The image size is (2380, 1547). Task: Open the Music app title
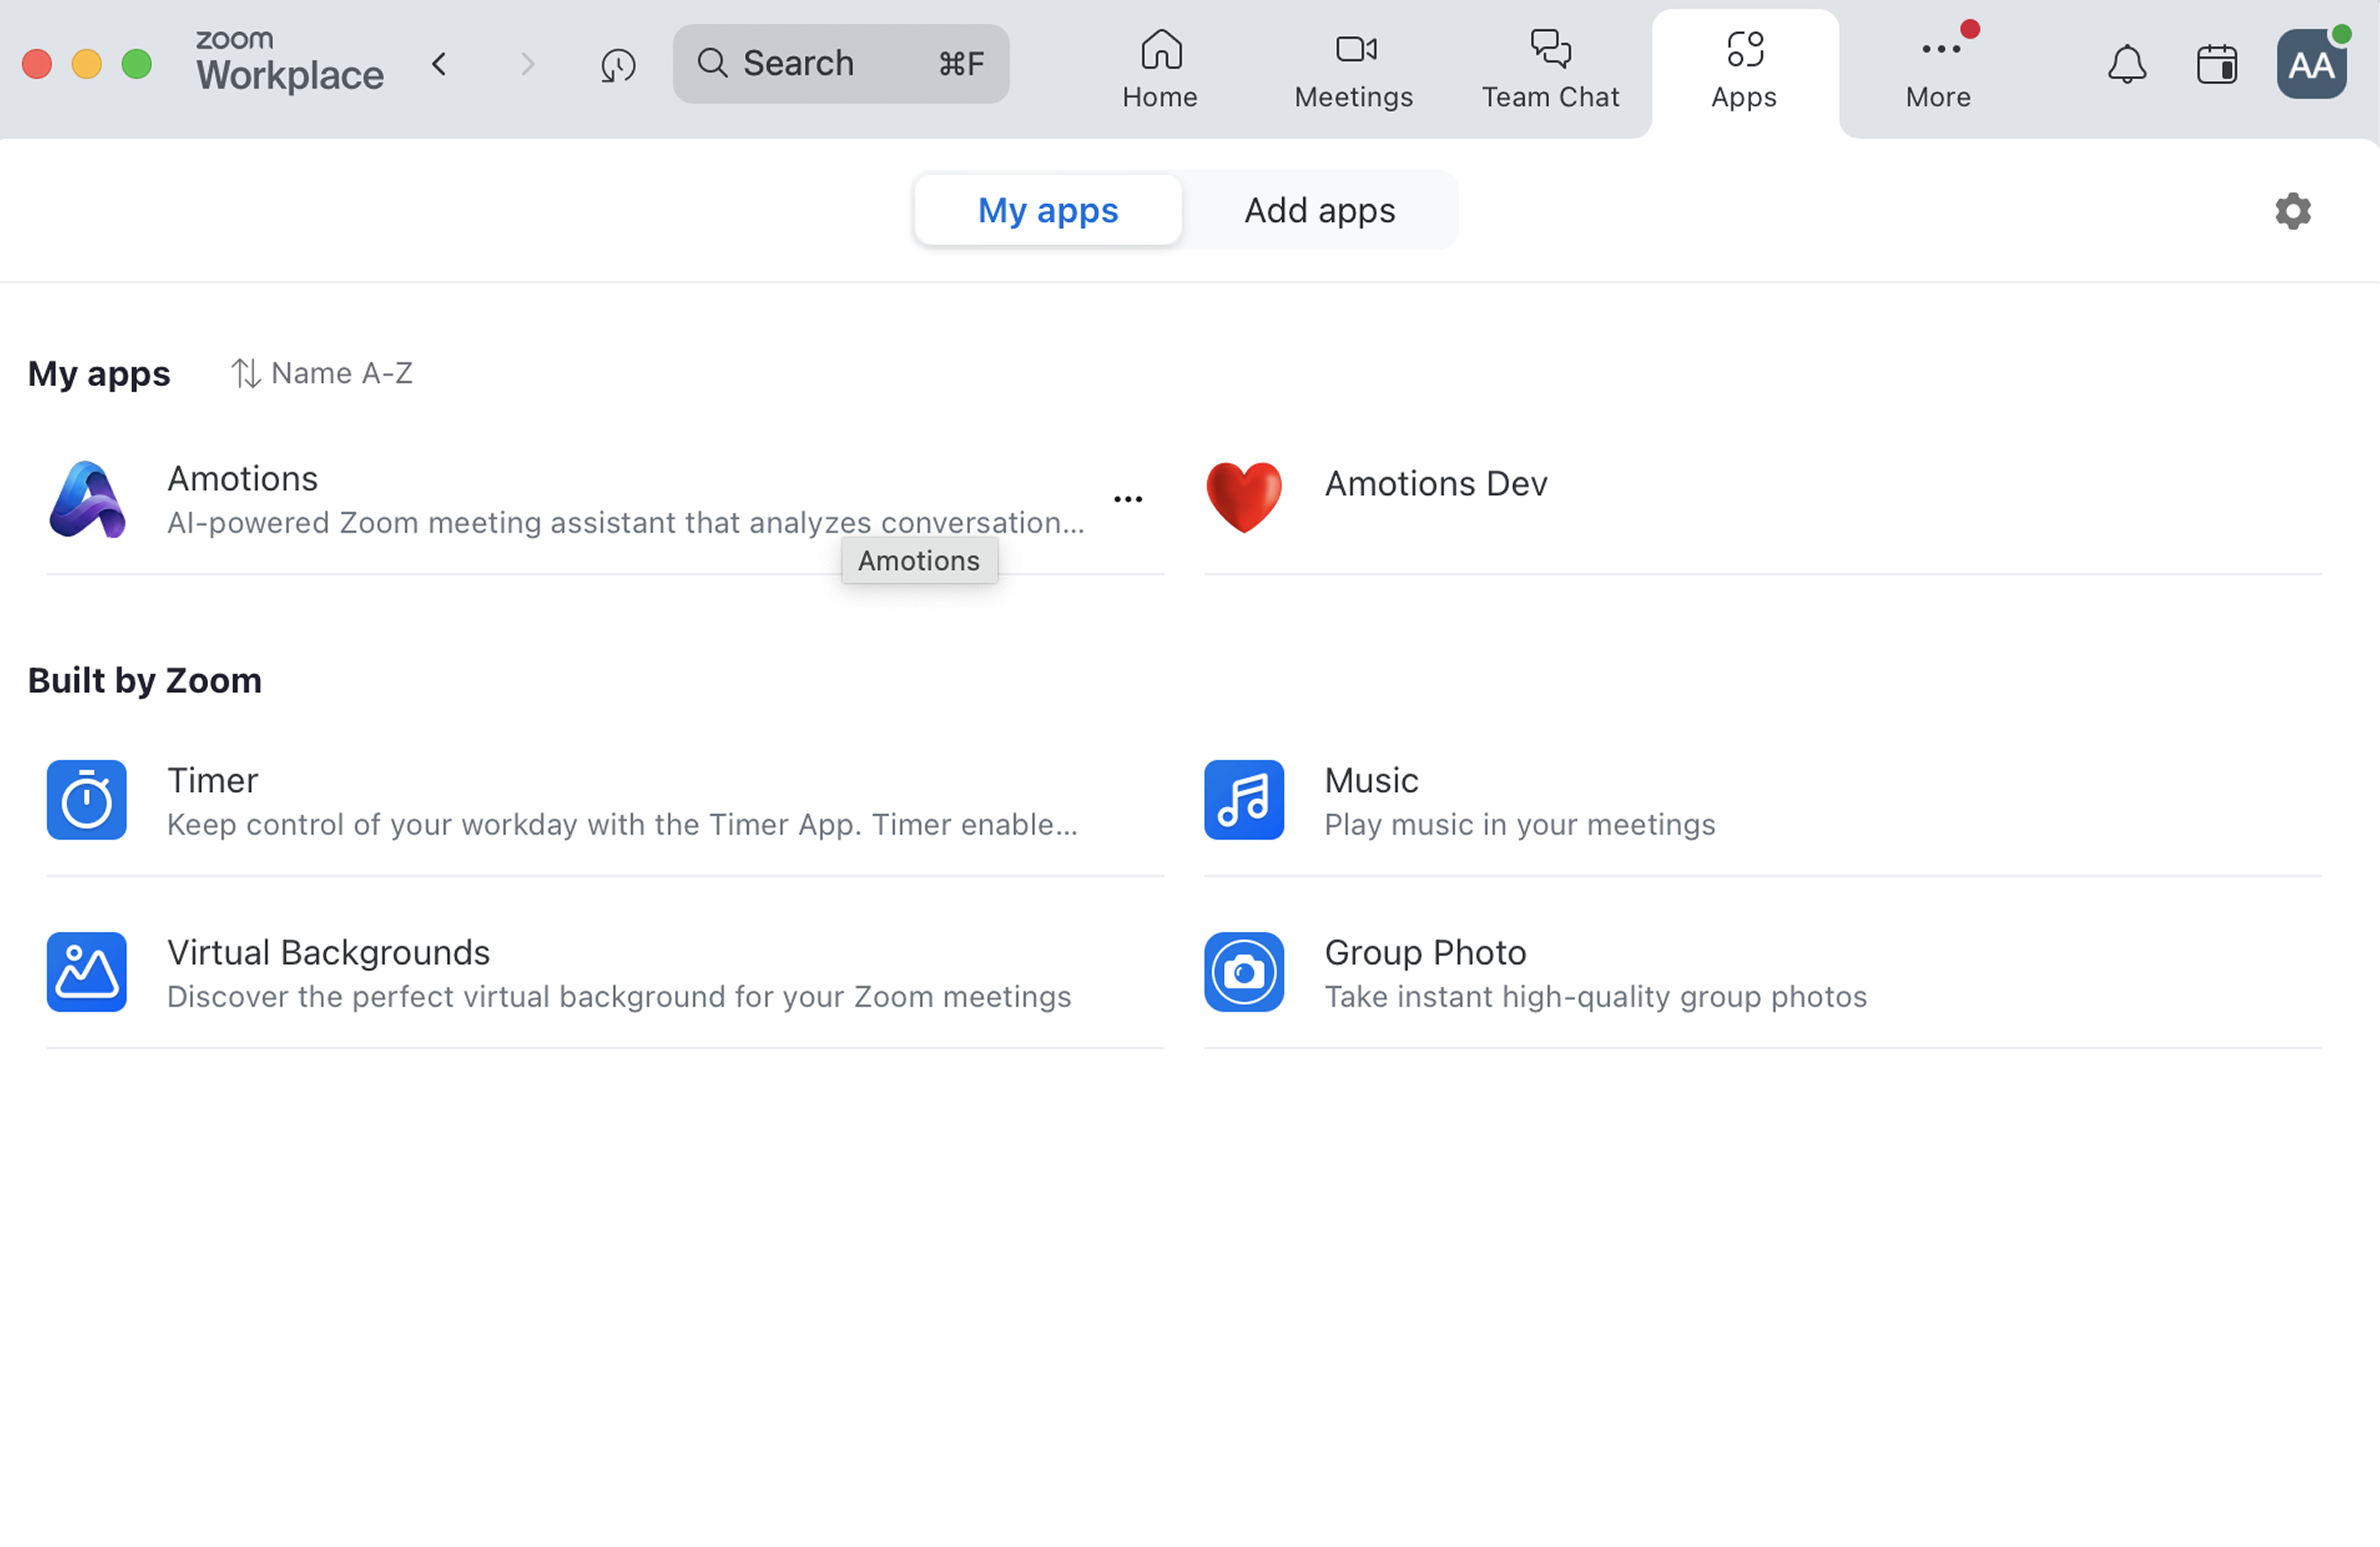(1371, 781)
